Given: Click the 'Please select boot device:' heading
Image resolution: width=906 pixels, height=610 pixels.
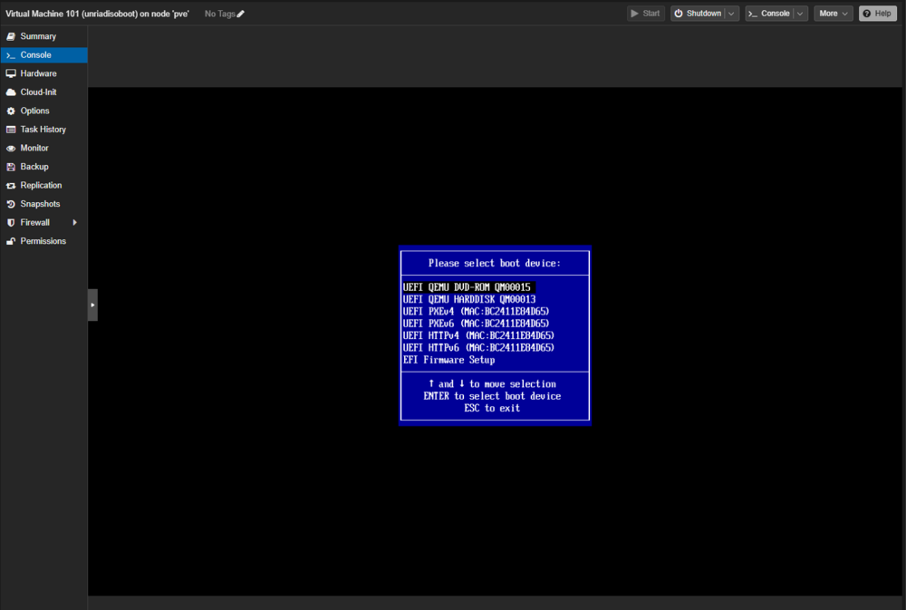Looking at the screenshot, I should coord(495,263).
